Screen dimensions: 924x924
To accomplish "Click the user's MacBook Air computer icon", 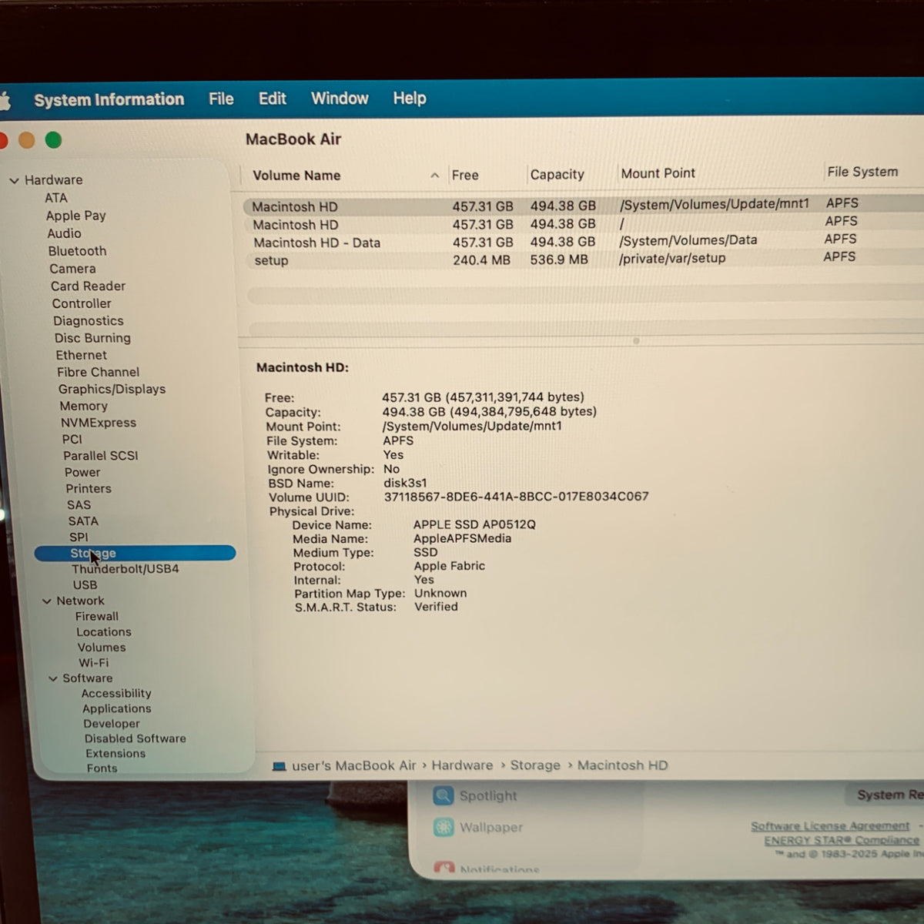I will pyautogui.click(x=280, y=767).
